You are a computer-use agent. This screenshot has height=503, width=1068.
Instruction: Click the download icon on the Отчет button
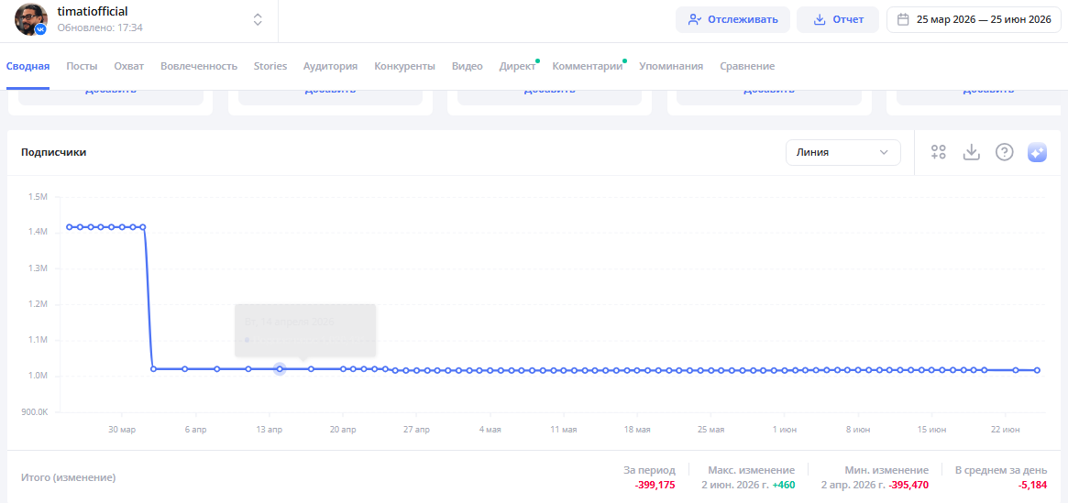click(820, 20)
